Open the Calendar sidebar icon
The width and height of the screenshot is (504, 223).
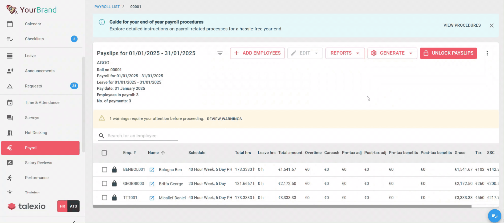click(x=10, y=24)
